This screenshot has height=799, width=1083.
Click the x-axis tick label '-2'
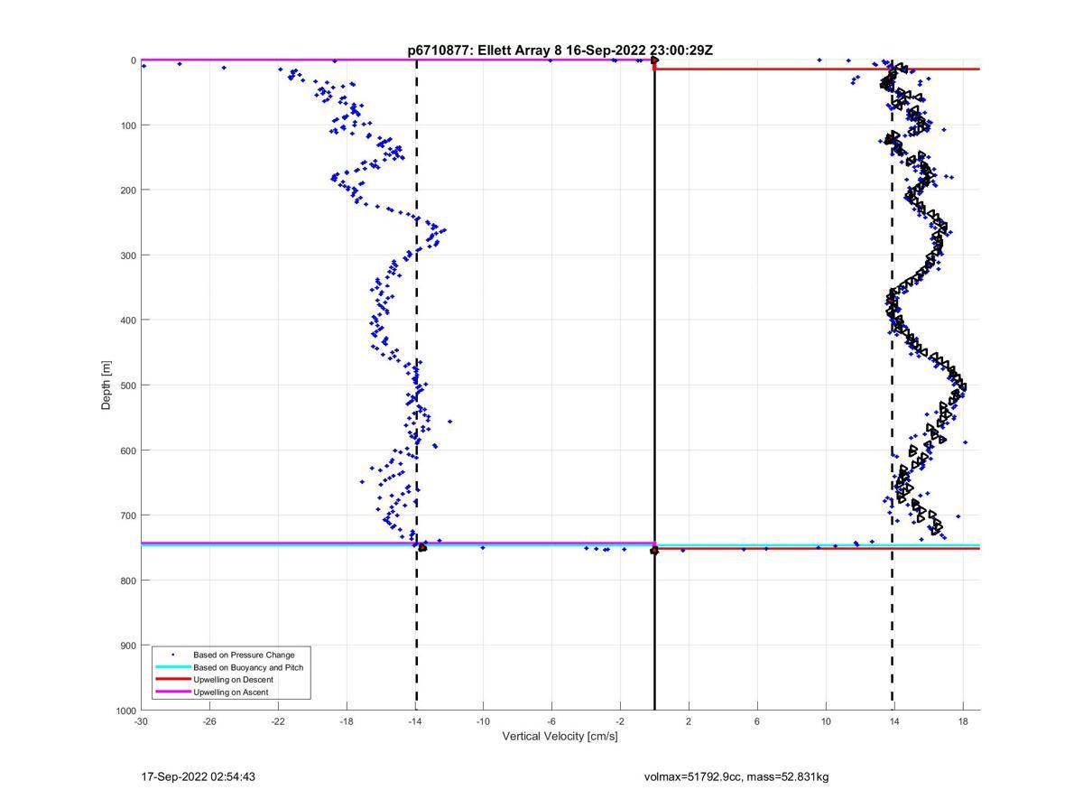coord(620,721)
